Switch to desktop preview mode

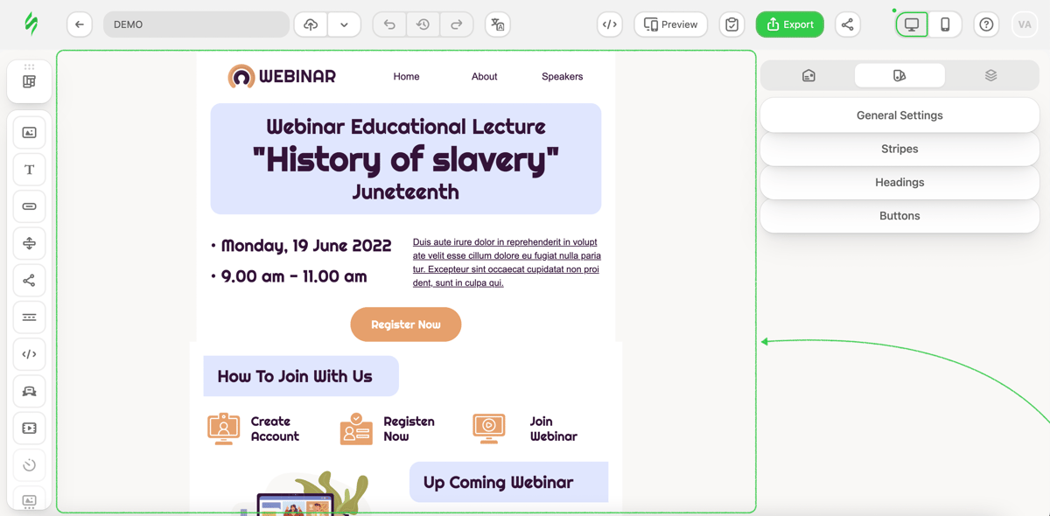tap(912, 24)
